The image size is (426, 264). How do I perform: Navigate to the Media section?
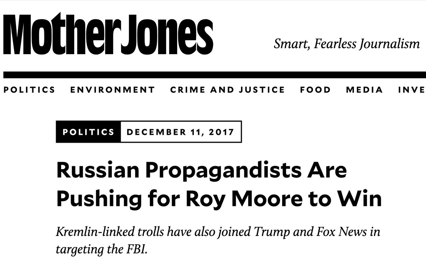click(x=365, y=90)
